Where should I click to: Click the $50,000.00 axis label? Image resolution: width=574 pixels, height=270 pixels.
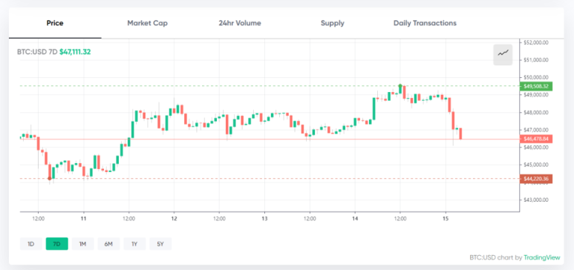(x=536, y=77)
